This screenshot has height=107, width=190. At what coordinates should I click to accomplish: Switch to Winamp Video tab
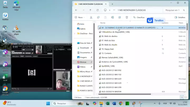click(x=22, y=56)
